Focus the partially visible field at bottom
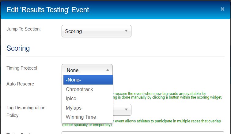Viewport: 231px width, 134px height. pos(143,133)
